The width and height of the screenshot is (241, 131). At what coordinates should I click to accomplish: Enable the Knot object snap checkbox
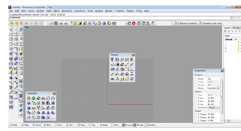click(x=112, y=125)
